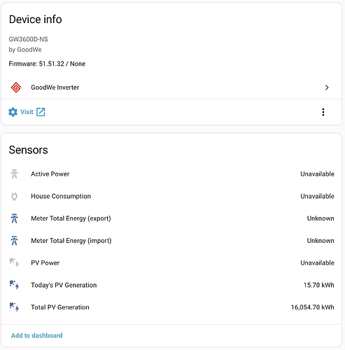Select the 16,054.70 kWh total value
The image size is (345, 350).
coord(313,307)
